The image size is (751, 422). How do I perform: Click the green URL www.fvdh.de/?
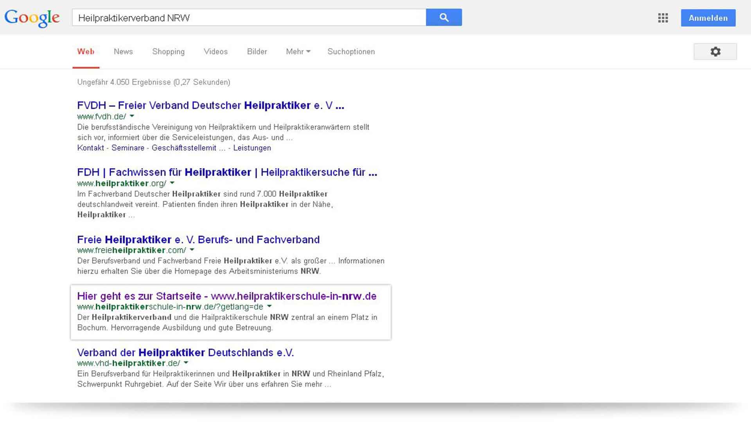click(102, 116)
